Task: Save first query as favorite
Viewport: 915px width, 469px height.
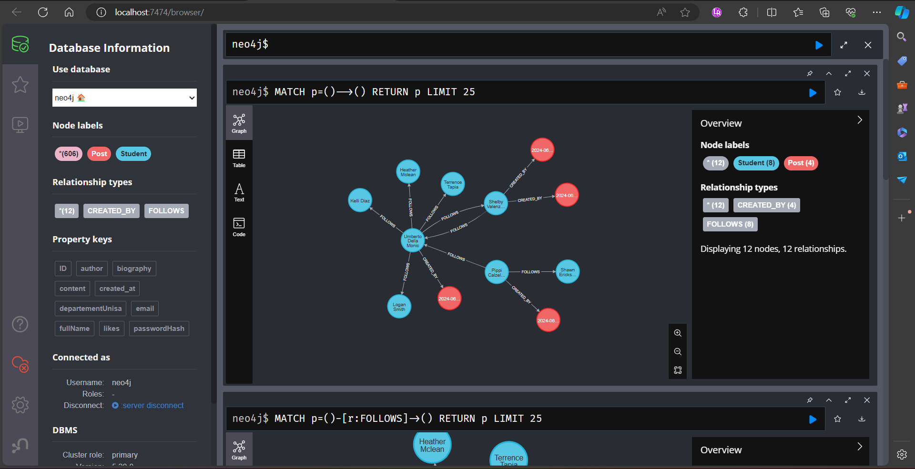Action: pos(837,92)
